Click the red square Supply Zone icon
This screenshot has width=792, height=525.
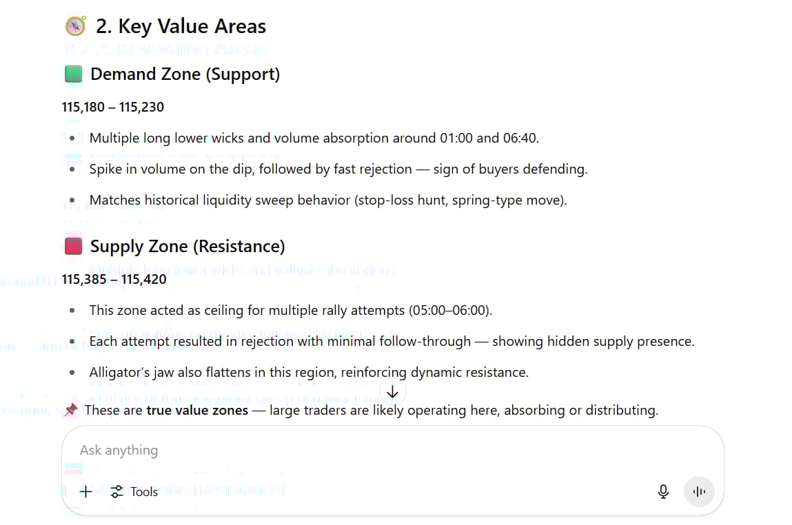tap(74, 247)
